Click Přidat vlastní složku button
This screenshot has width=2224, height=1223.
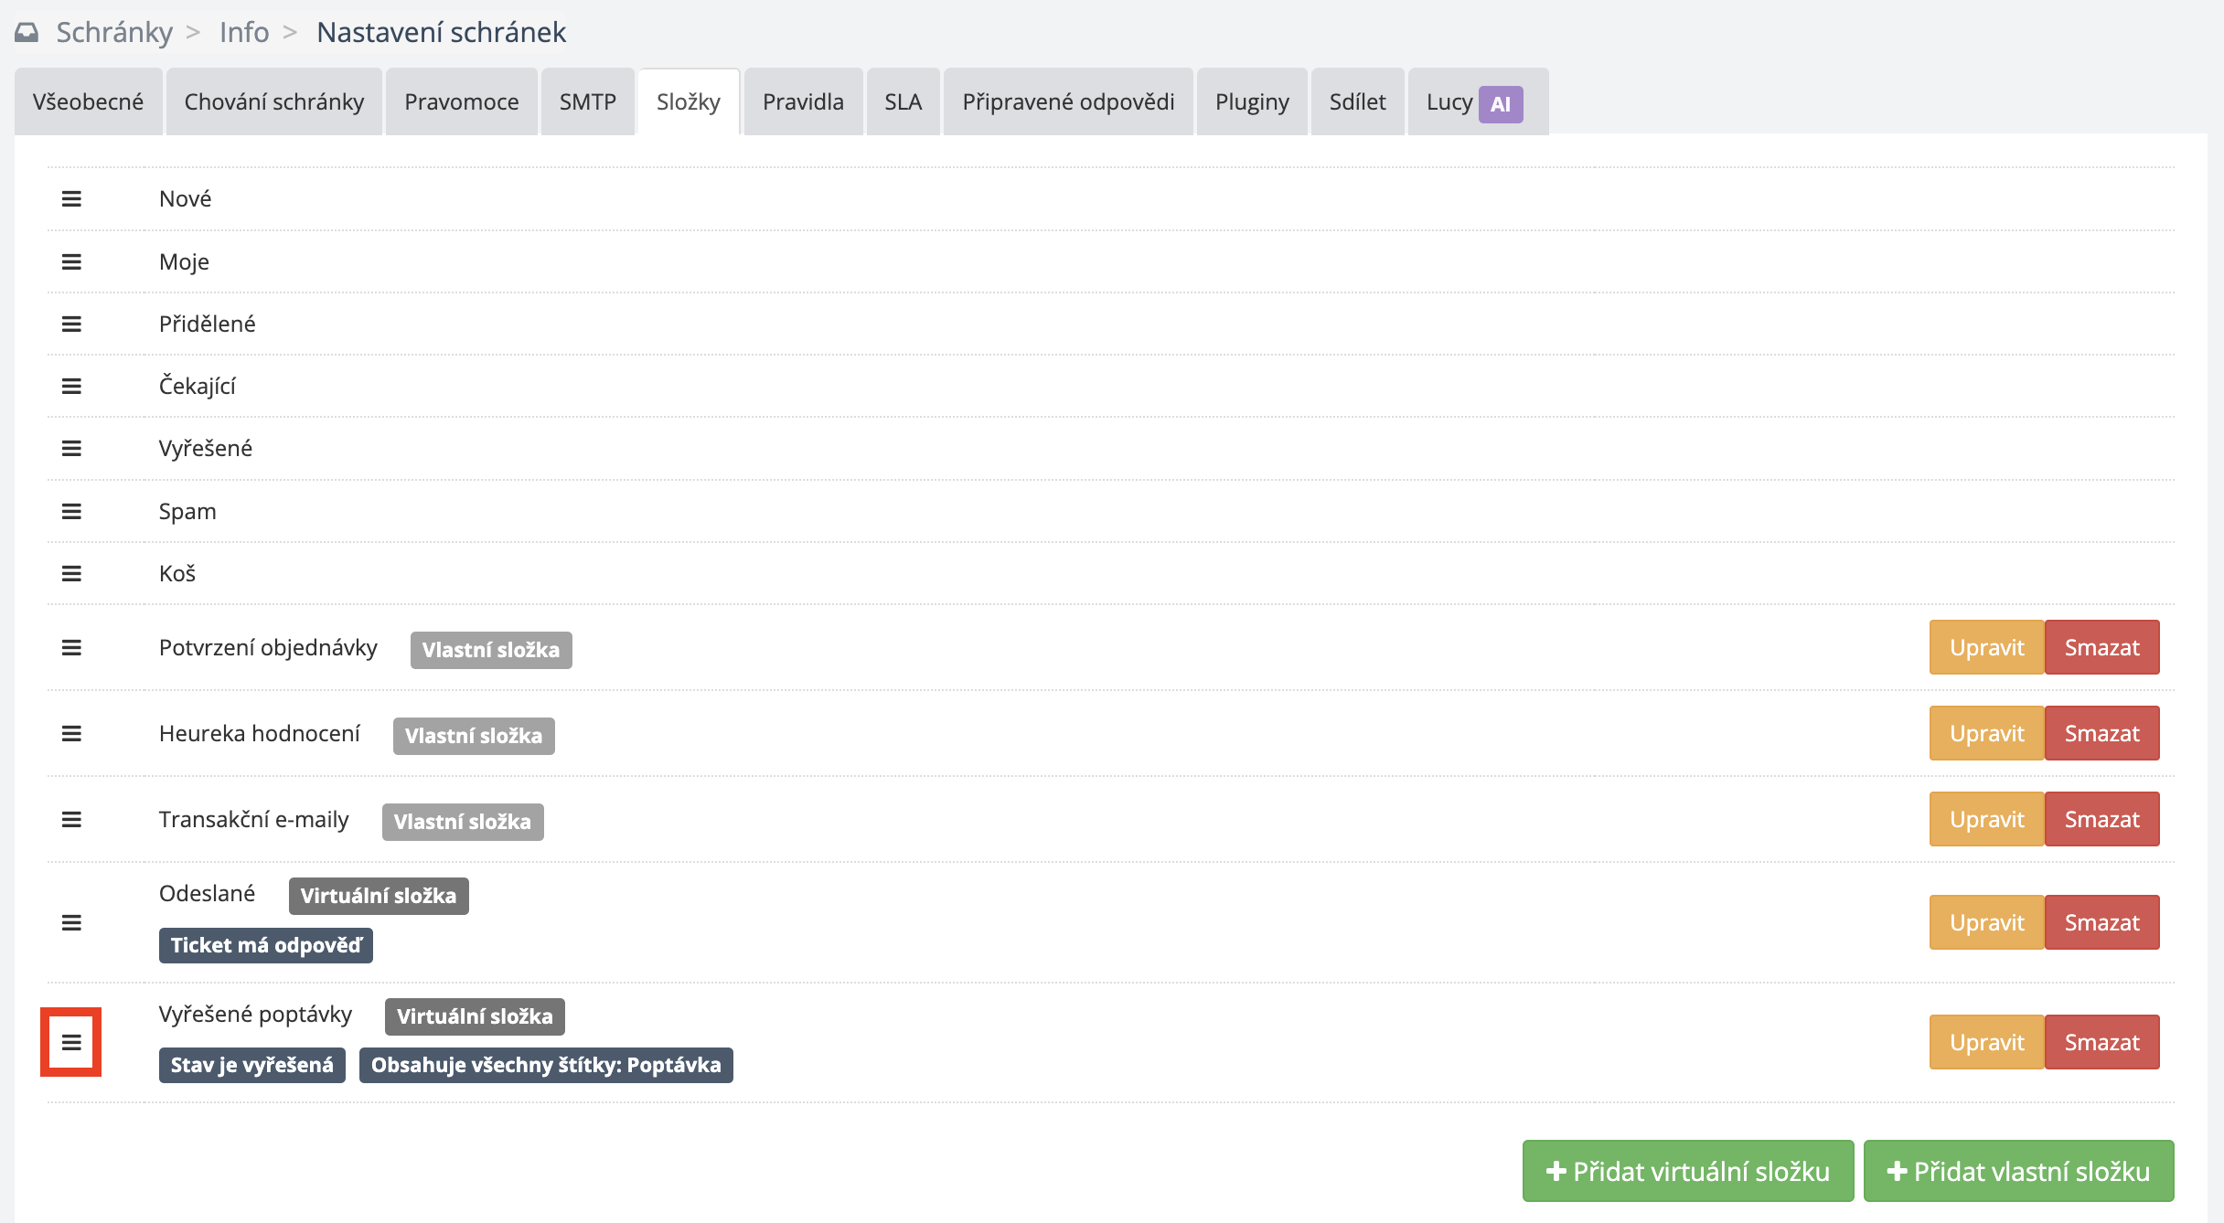click(x=2018, y=1171)
